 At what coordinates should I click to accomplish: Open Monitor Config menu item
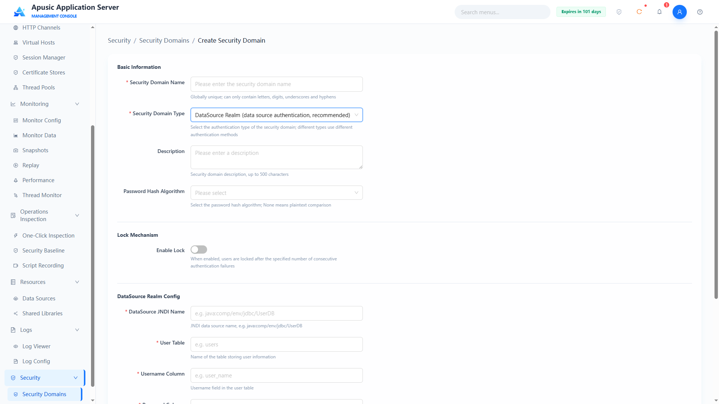pos(42,120)
